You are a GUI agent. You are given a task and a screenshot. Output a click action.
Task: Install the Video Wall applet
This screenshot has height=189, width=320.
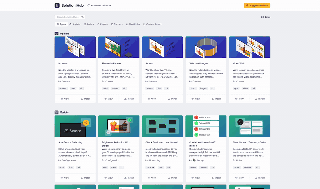coord(260,99)
